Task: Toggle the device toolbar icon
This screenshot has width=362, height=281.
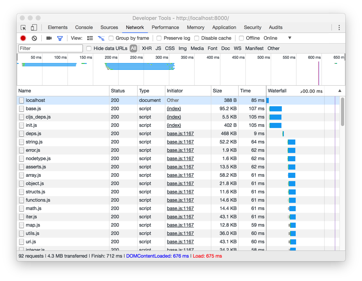Action: (34, 27)
